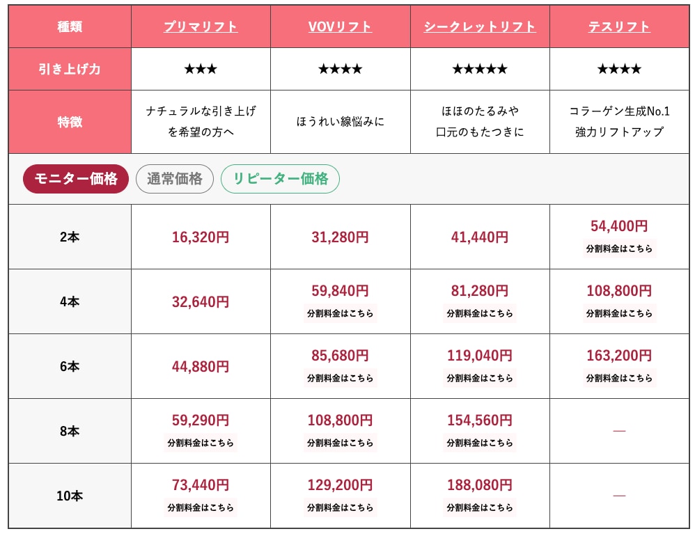Click 分割料金はこちら under シークレットリフト 6本 price
This screenshot has width=695, height=536.
(480, 378)
